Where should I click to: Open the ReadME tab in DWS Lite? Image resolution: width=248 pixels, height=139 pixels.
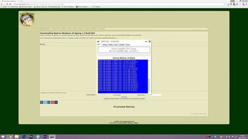pyautogui.click(x=122, y=45)
